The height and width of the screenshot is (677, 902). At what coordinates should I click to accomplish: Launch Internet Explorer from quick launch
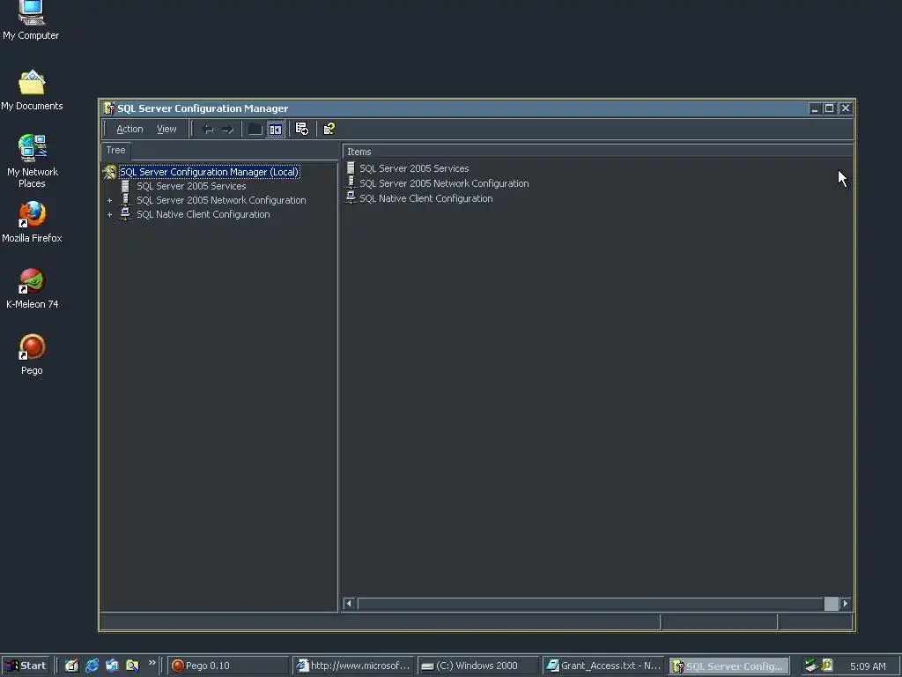[x=92, y=666]
